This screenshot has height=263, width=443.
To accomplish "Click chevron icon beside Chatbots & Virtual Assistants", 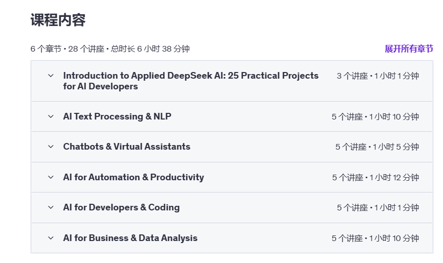I will click(x=51, y=147).
